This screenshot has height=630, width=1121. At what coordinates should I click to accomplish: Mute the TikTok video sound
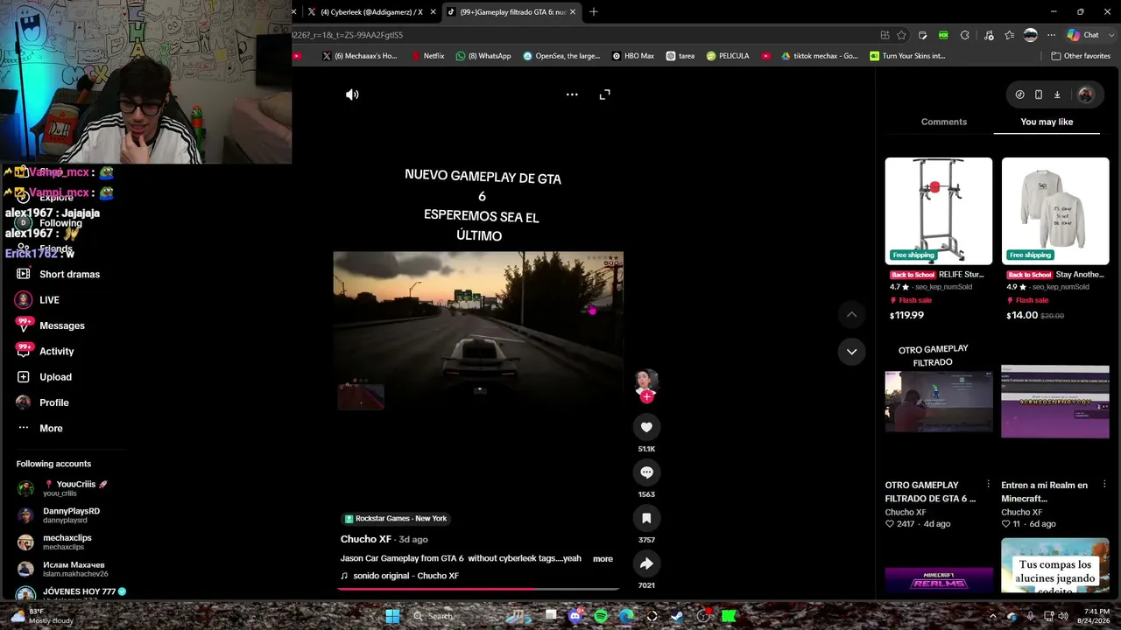[x=352, y=94]
